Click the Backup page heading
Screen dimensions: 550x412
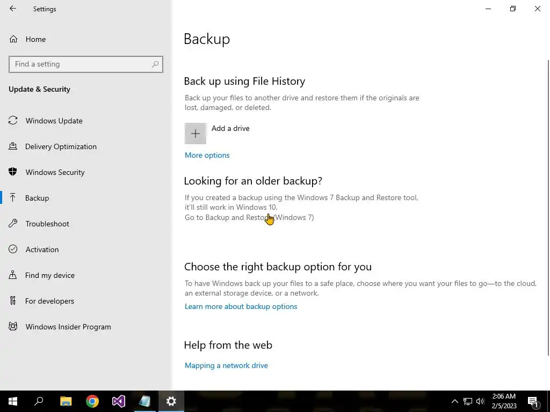(207, 39)
